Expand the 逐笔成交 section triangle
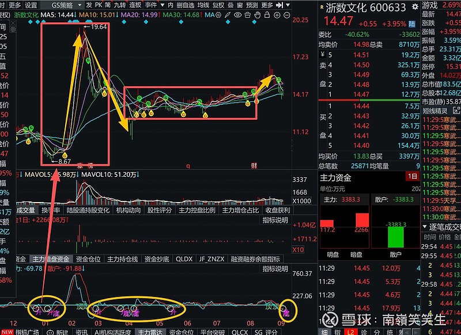Viewport: 461px width, 335px height. [x=425, y=227]
